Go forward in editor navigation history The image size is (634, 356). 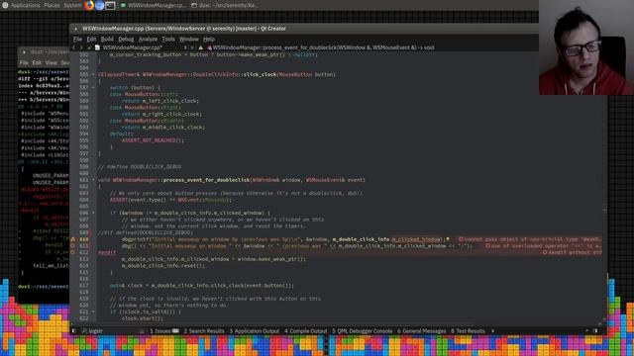(x=81, y=47)
